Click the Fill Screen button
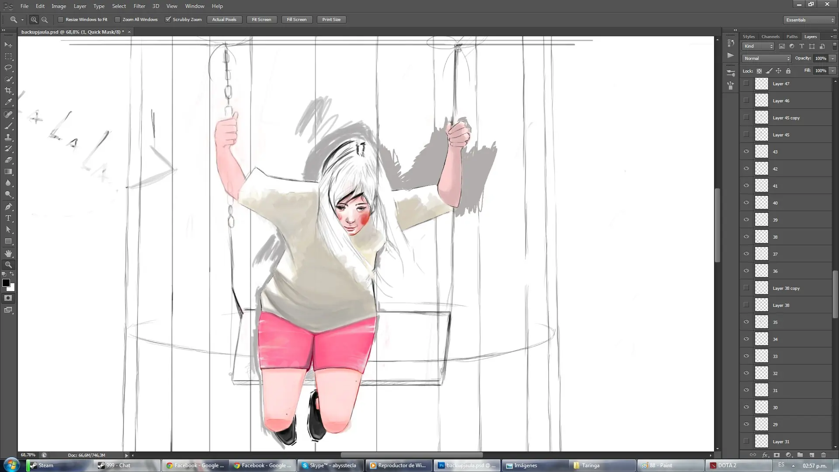The height and width of the screenshot is (472, 839). [x=297, y=20]
